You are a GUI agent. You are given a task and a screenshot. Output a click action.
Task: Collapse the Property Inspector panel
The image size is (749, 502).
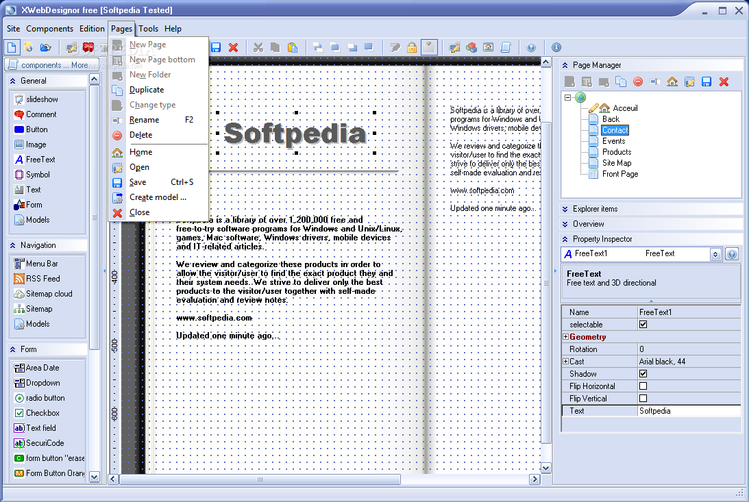pos(565,239)
